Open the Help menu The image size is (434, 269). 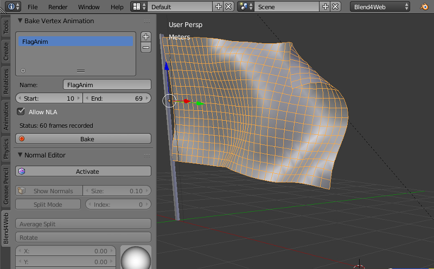[x=117, y=7]
